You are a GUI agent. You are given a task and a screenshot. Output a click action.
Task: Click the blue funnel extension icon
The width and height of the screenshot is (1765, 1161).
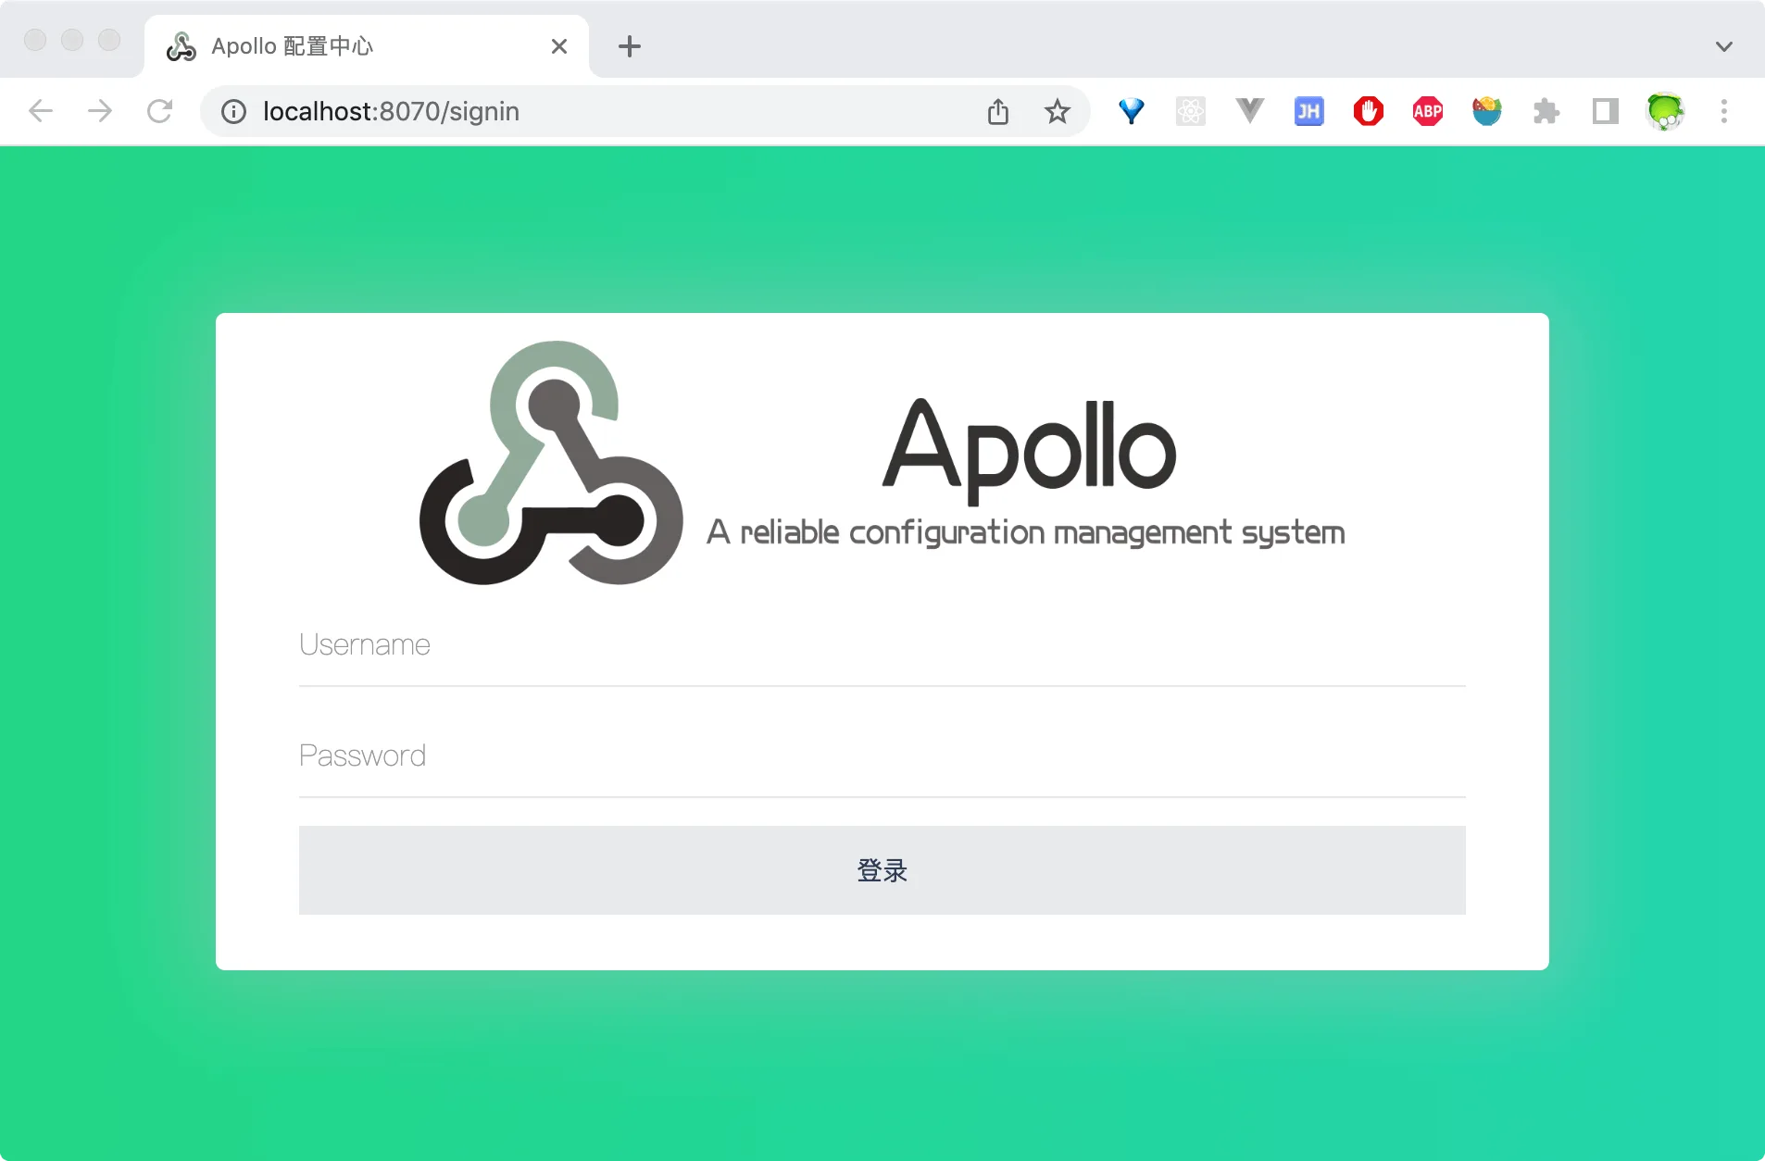(1132, 111)
